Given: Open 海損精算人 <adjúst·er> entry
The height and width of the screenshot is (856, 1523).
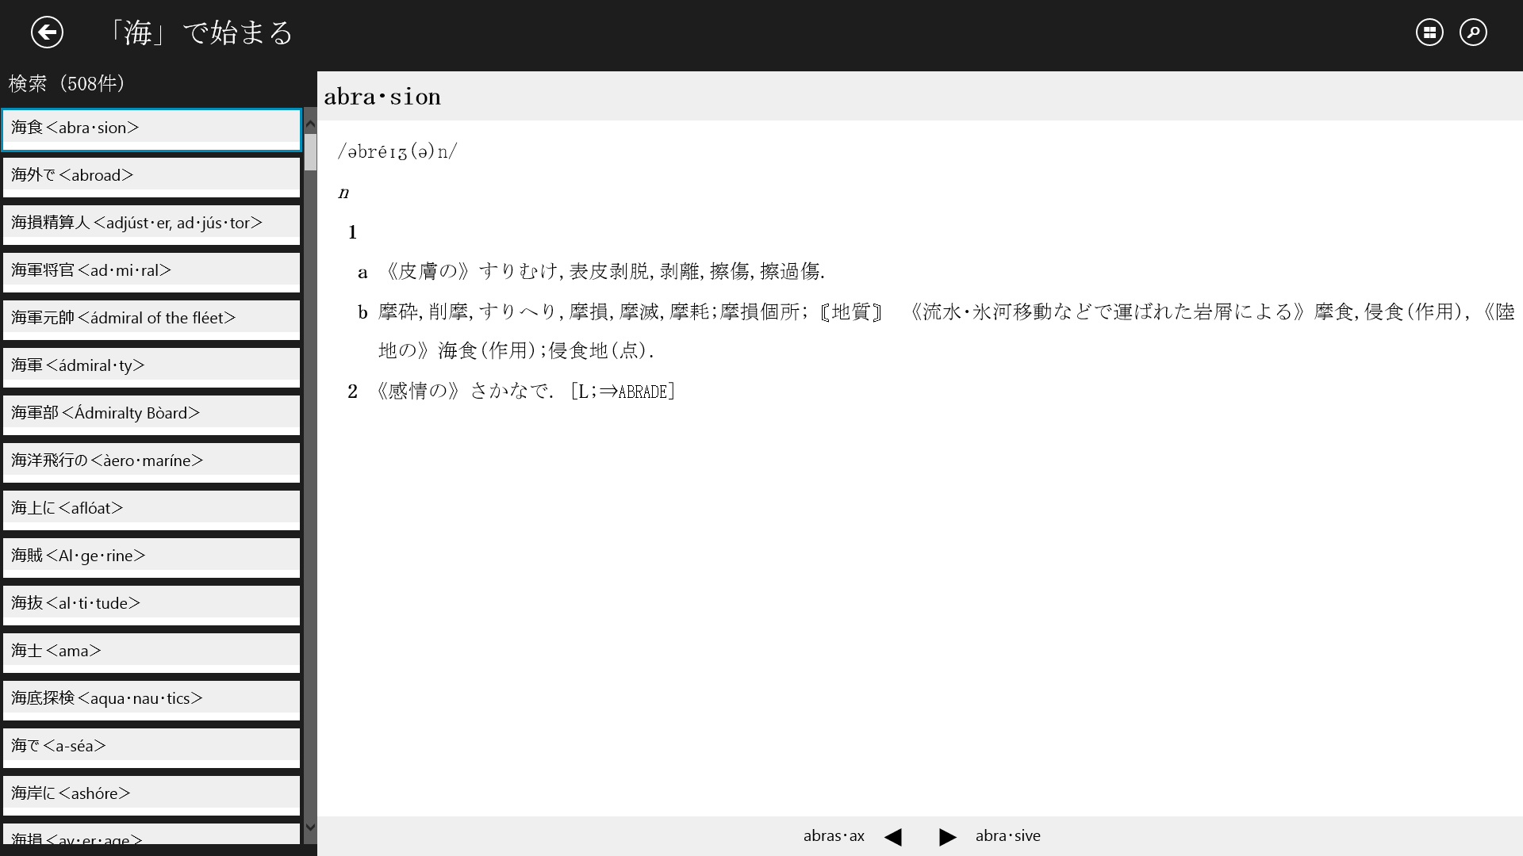Looking at the screenshot, I should [152, 224].
